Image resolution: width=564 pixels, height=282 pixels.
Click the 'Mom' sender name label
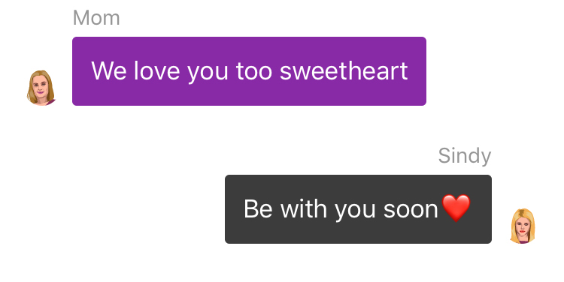(96, 17)
